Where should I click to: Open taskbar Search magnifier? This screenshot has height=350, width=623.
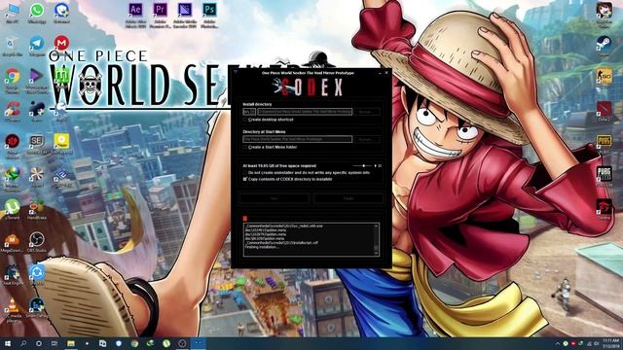coord(23,343)
